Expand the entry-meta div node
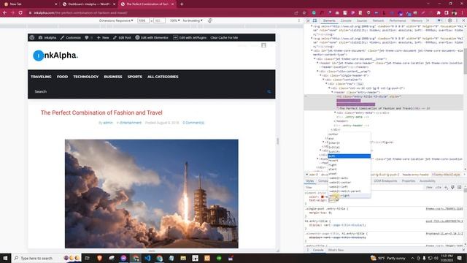Screen dimensions: 467x263 tap(335, 113)
